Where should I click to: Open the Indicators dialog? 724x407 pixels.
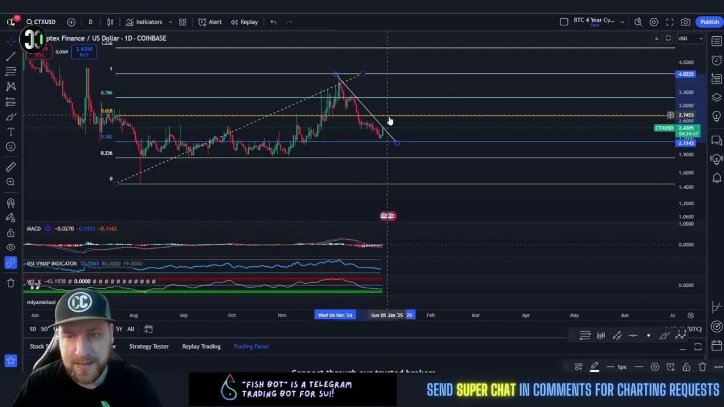coord(144,22)
